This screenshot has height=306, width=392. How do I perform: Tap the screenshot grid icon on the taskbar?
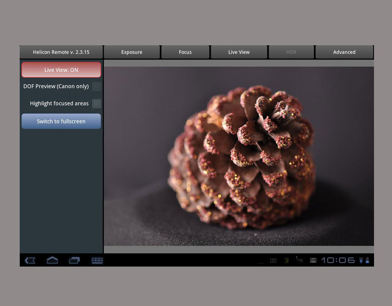[97, 260]
